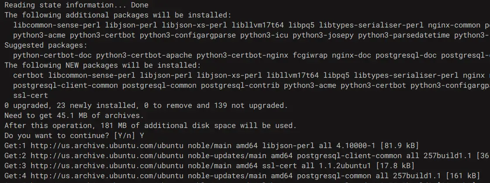Click postgresql-contrib package name
490x183 pixels.
coord(240,85)
